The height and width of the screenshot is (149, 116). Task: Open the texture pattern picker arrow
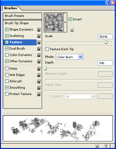click(65, 23)
